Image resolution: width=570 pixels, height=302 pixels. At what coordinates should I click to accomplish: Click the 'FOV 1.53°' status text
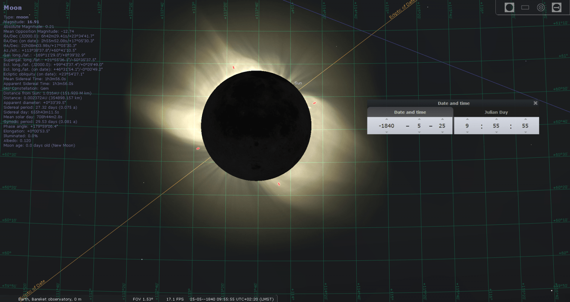(143, 299)
